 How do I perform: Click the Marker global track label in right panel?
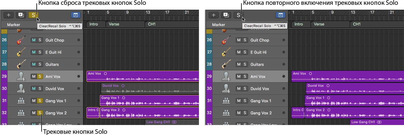(x=219, y=25)
